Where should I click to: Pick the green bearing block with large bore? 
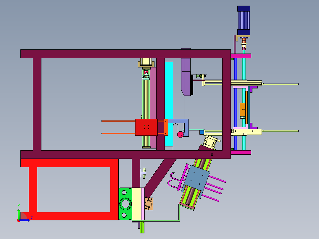click(x=125, y=204)
